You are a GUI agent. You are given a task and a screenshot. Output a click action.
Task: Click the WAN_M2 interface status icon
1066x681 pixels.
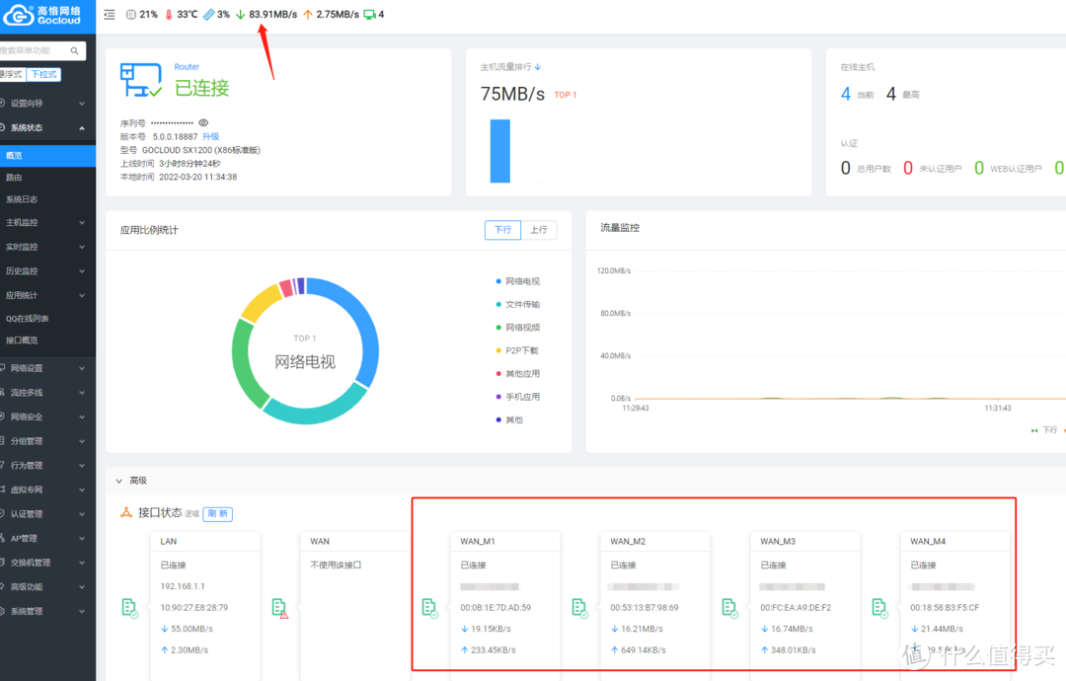pos(580,607)
